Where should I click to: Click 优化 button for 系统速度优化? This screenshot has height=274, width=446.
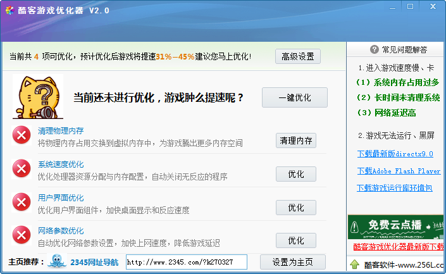[x=296, y=174]
